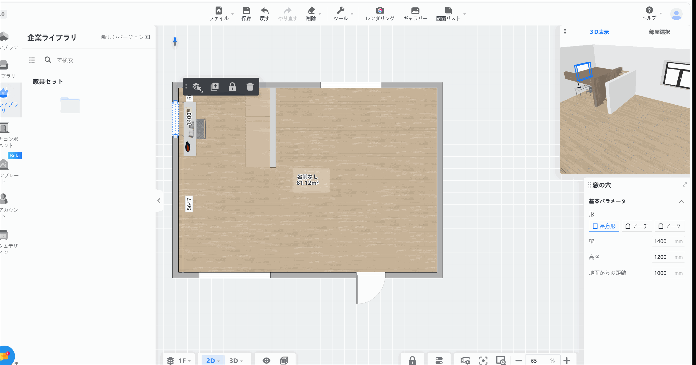Open the door component sidebar icon
Screen dimensions: 696x365
coord(4,128)
